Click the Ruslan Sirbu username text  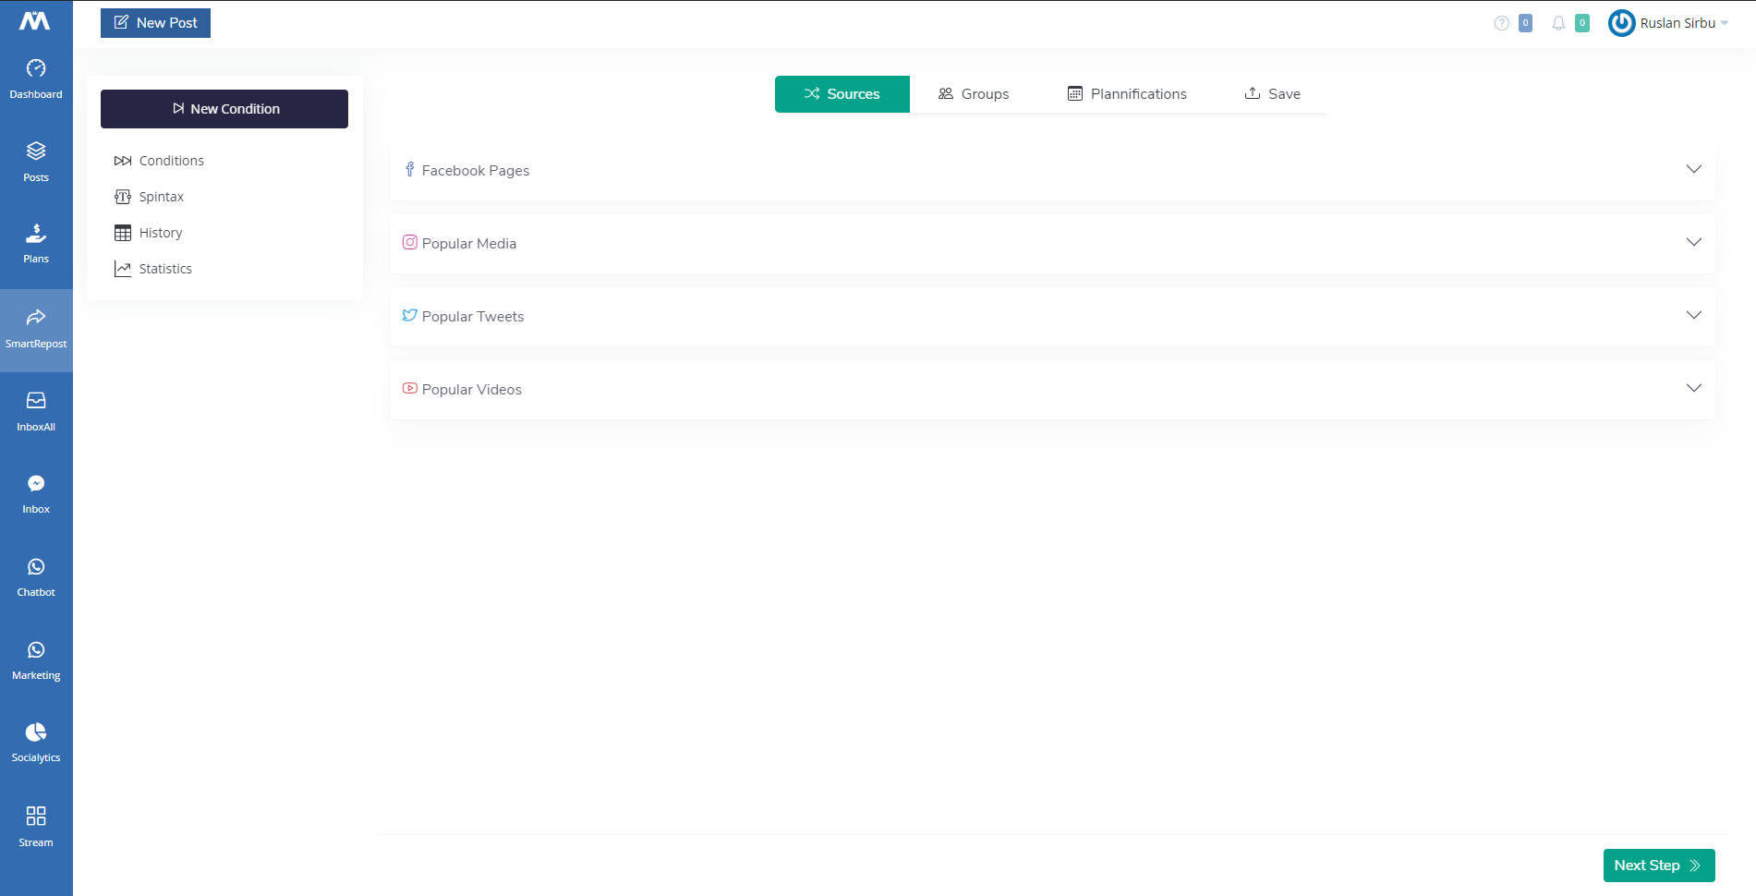pyautogui.click(x=1677, y=23)
